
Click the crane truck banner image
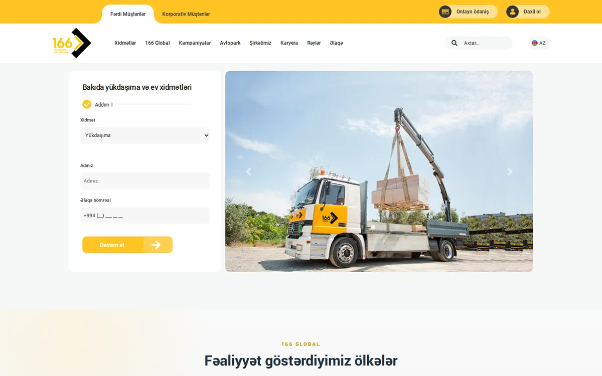pos(379,171)
